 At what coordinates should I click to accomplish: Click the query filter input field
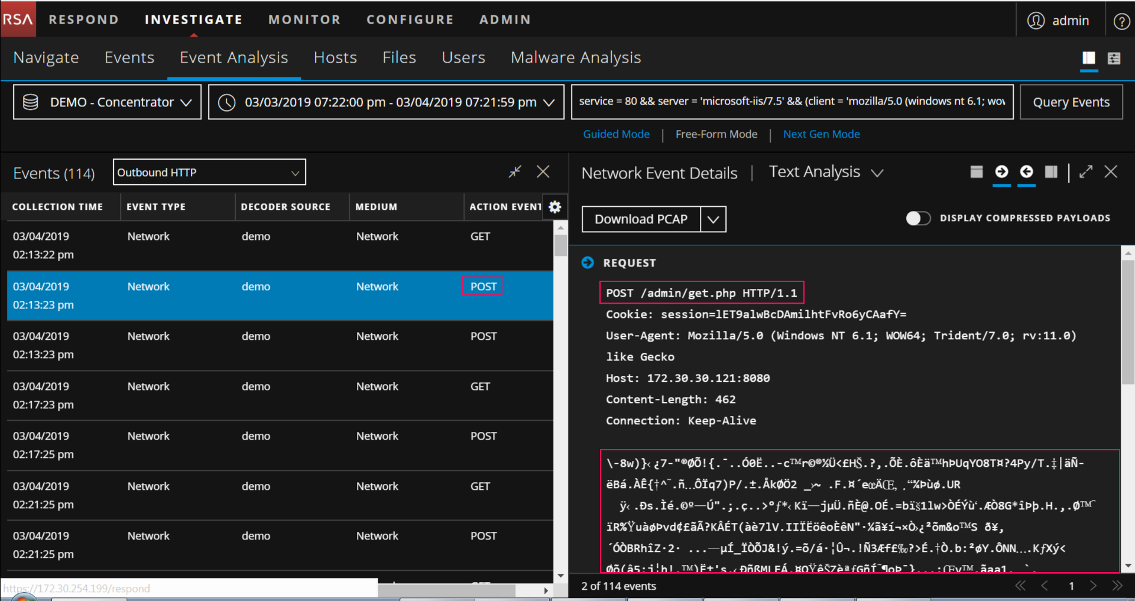(x=792, y=102)
